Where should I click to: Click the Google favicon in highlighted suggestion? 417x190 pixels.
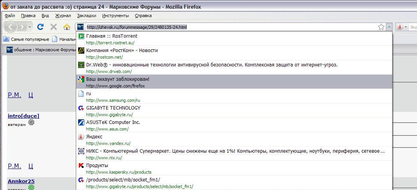pyautogui.click(x=81, y=79)
